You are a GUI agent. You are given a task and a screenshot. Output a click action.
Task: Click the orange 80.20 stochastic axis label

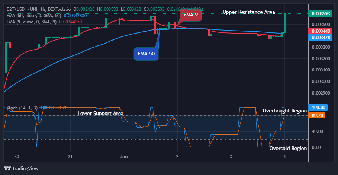(317, 115)
